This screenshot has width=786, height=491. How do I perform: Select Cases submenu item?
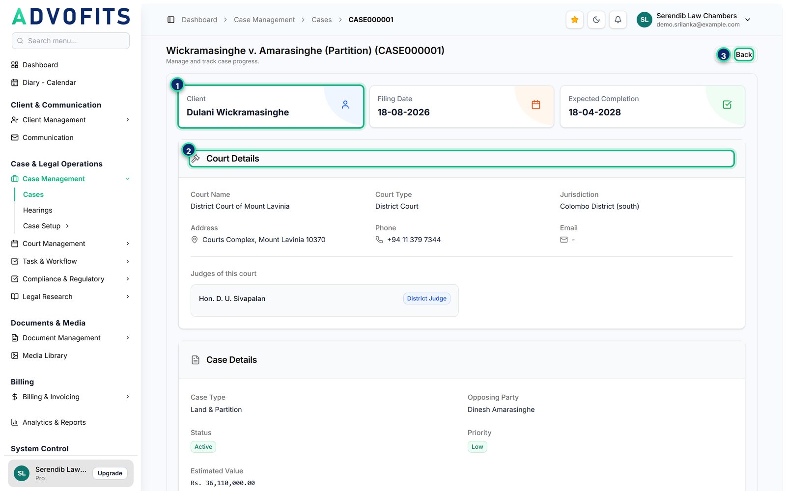33,194
